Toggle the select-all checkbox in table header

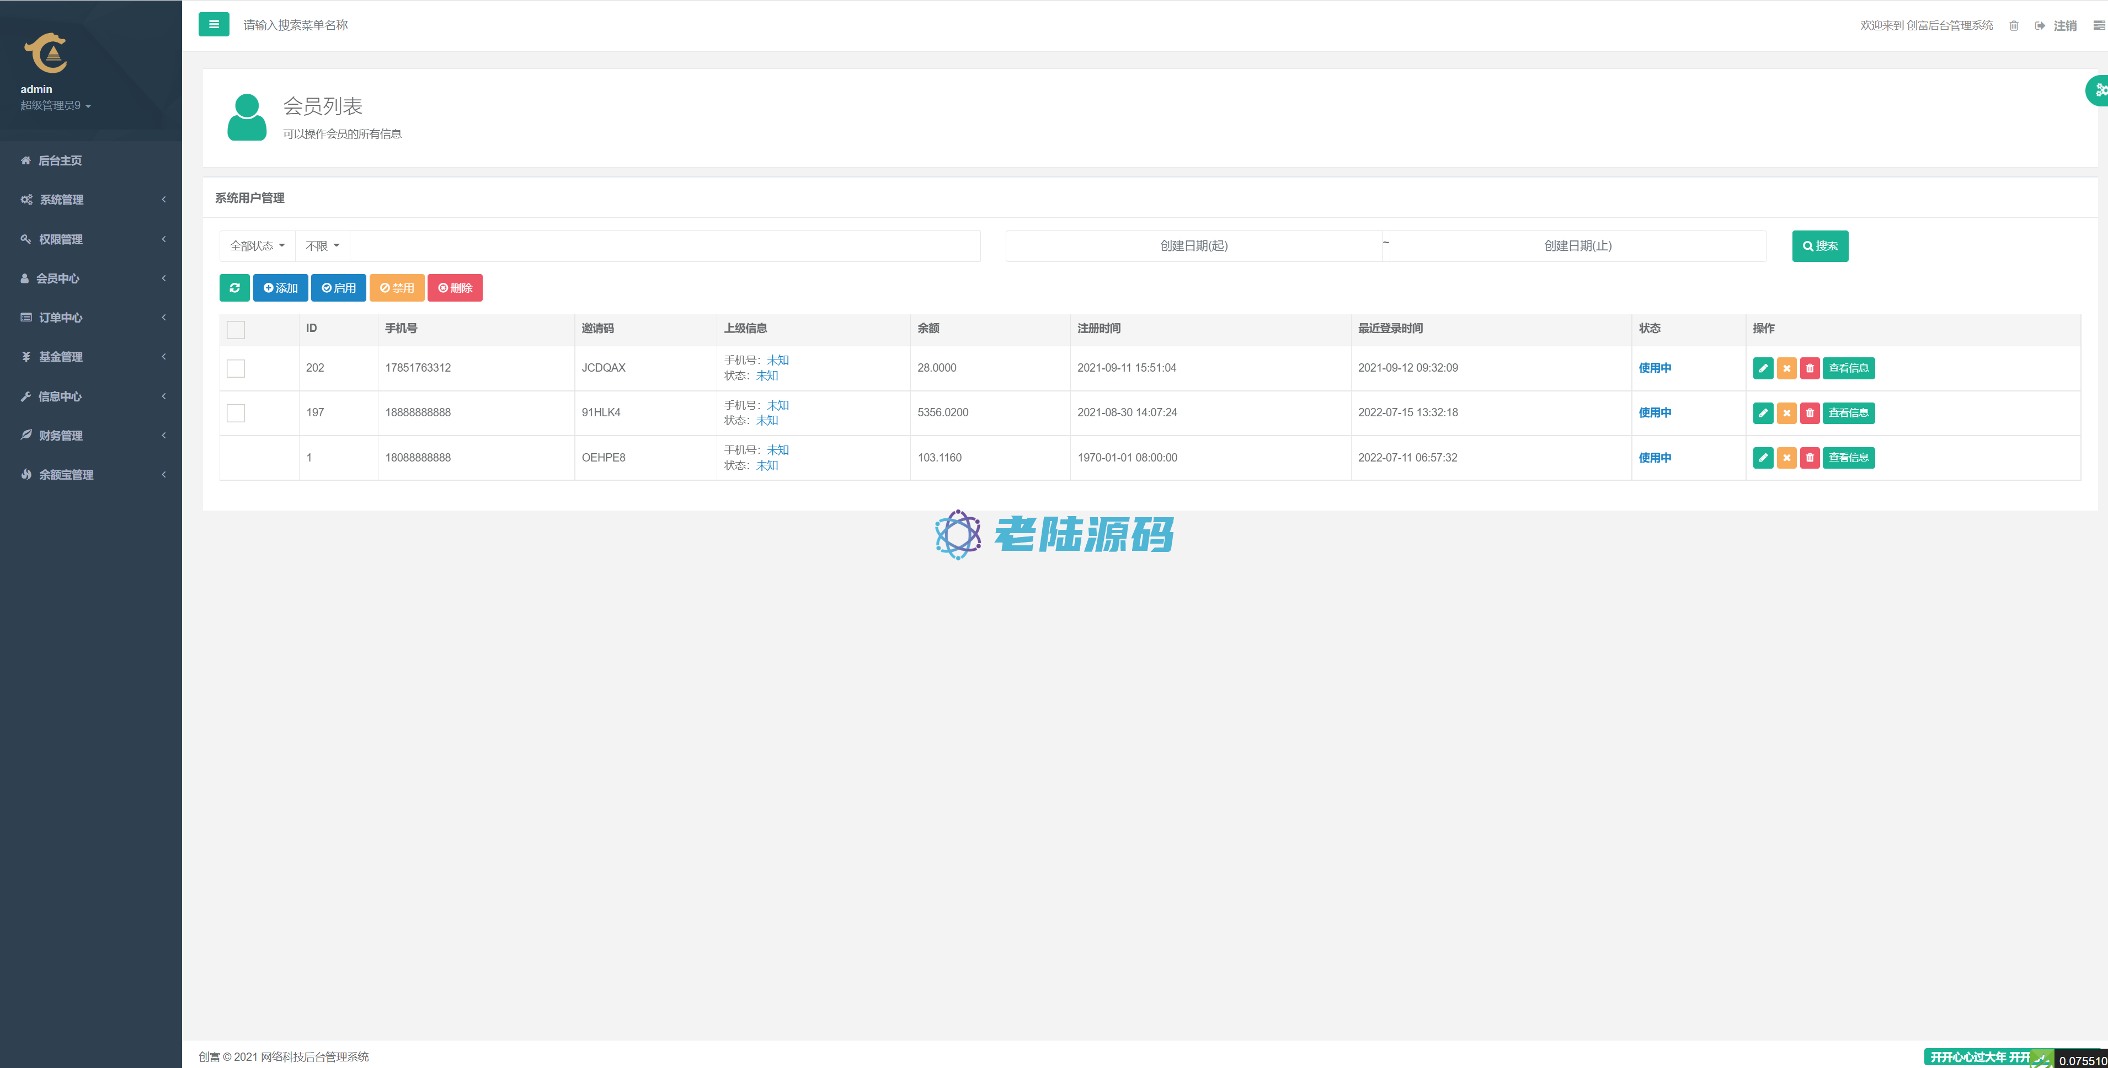(x=236, y=330)
